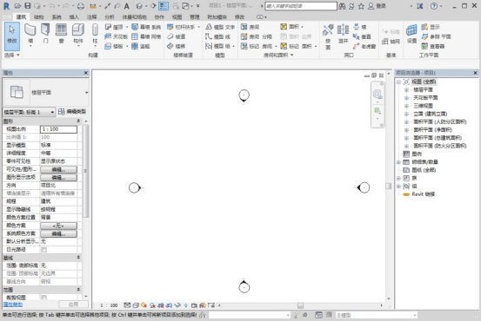Switch to the Manage (管理) ribbon tab
Screen dimensions: 481x321
click(x=195, y=16)
